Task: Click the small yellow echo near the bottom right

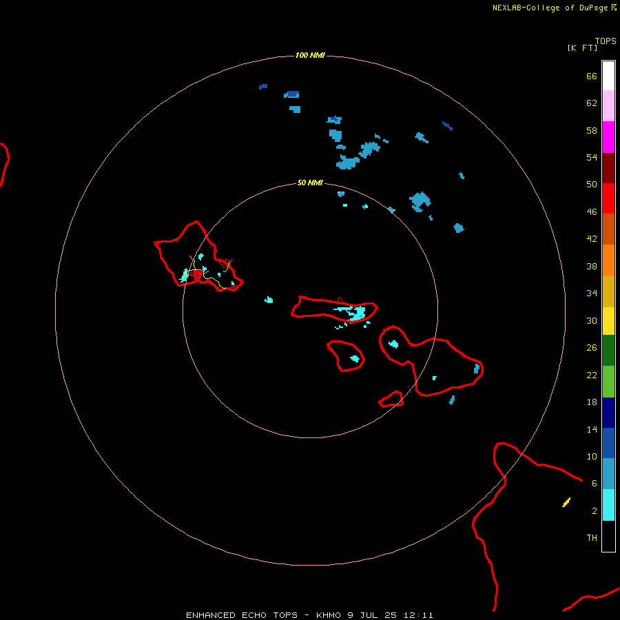Action: (x=566, y=502)
